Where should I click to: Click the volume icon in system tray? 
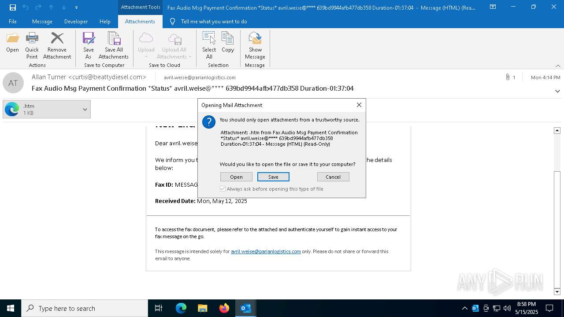pos(507,308)
